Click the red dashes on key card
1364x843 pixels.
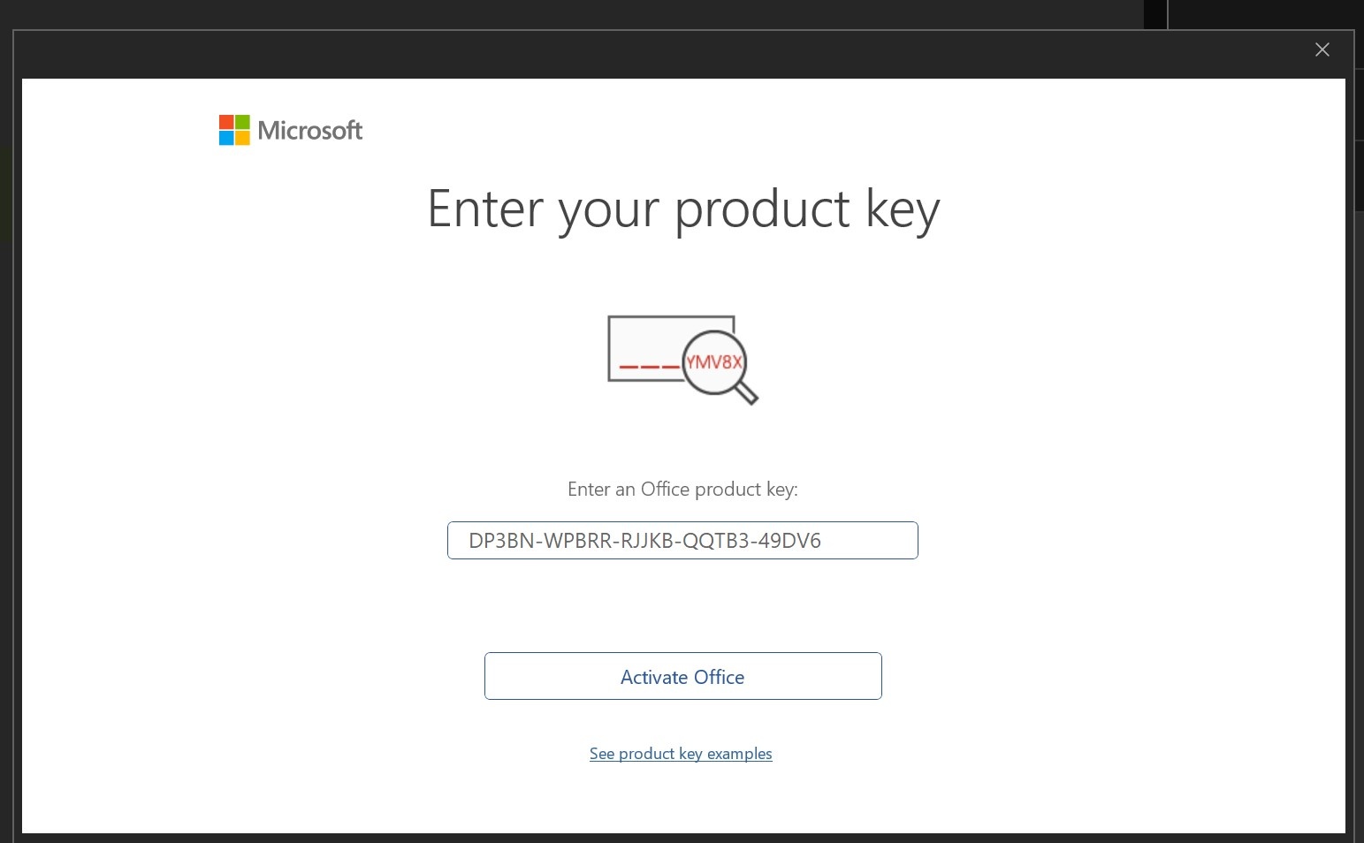649,366
